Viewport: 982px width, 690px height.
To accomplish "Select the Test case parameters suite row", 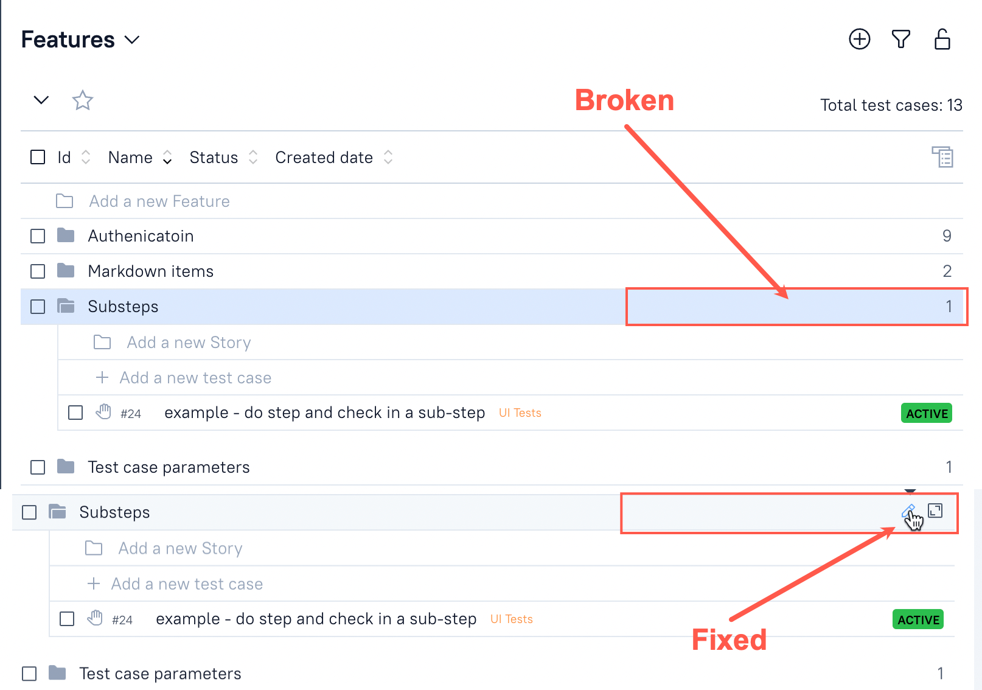I will tap(169, 467).
